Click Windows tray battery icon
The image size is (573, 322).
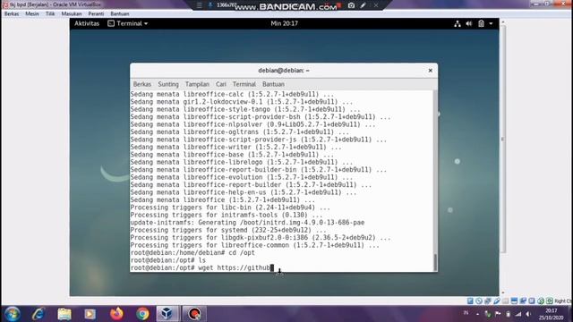(x=508, y=314)
